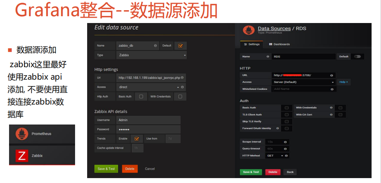The width and height of the screenshot is (381, 183).
Task: Click the info icon beside With CA Cert
Action: (x=331, y=114)
